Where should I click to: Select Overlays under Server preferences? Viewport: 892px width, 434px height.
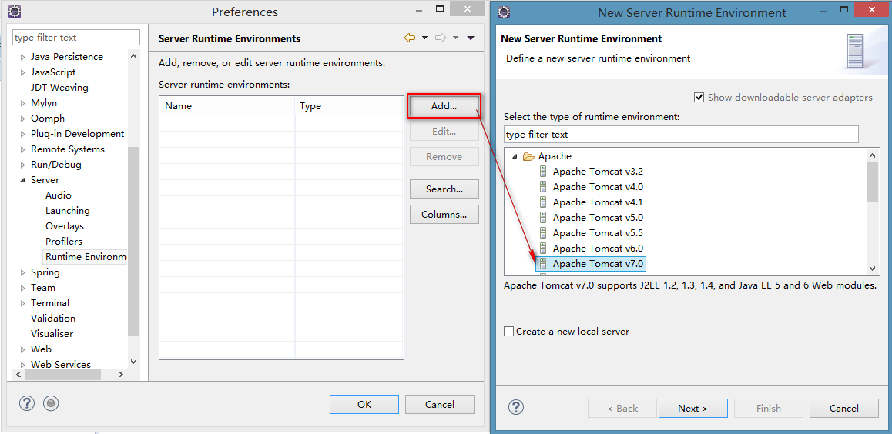[65, 225]
